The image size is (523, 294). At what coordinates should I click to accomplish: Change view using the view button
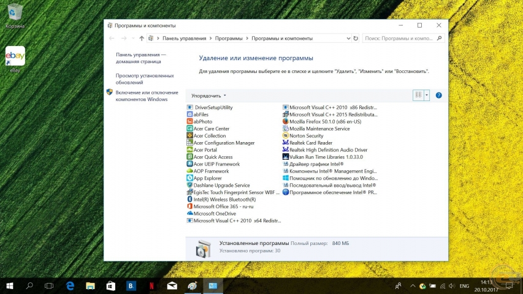(419, 96)
